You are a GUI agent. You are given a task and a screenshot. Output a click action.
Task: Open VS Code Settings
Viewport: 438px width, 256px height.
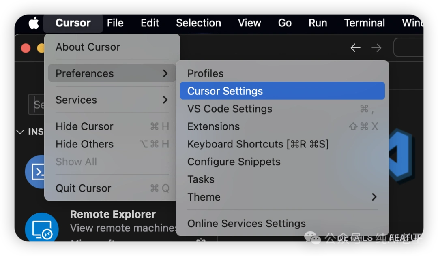[x=230, y=109]
